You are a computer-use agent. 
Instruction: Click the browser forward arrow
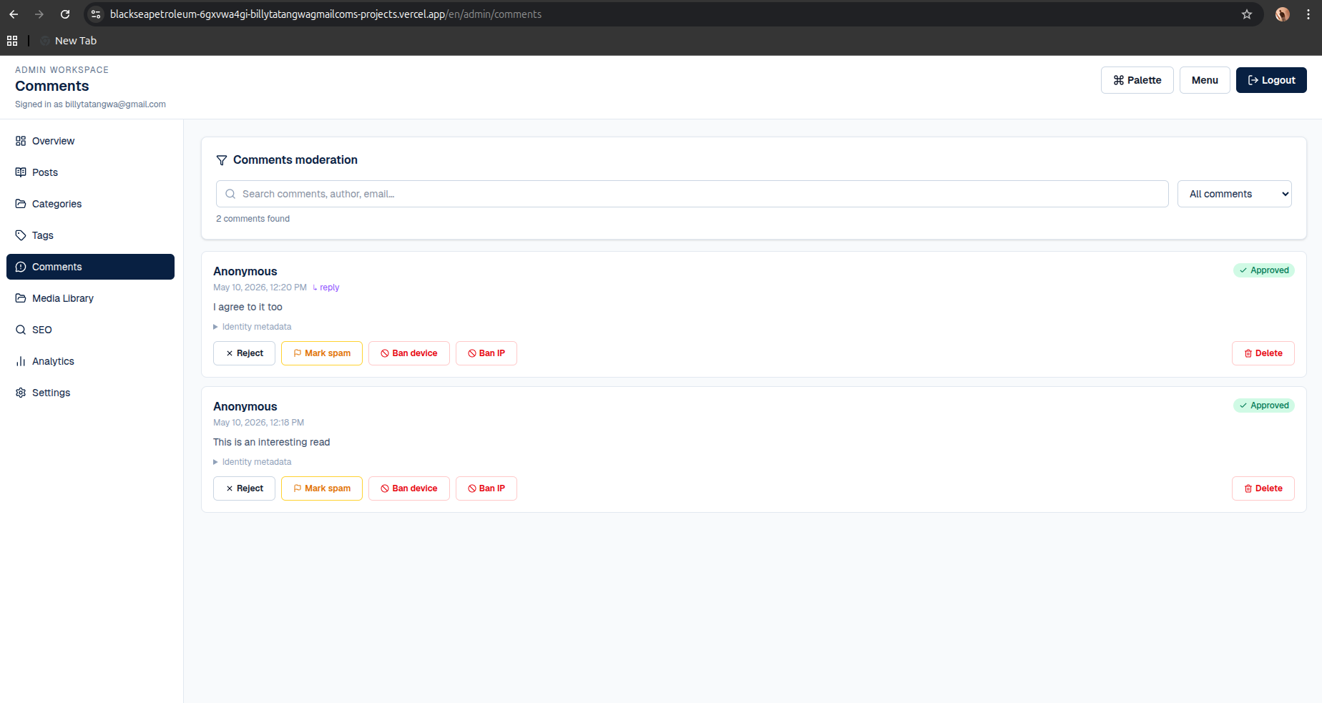(x=39, y=14)
